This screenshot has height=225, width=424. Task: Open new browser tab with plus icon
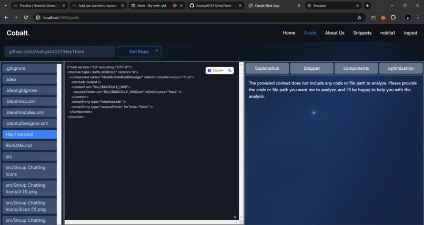[367, 5]
